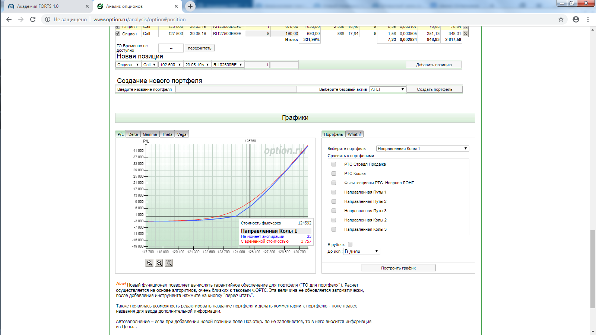Expand the AFLT base asset dropdown
The height and width of the screenshot is (335, 596).
coord(387,89)
